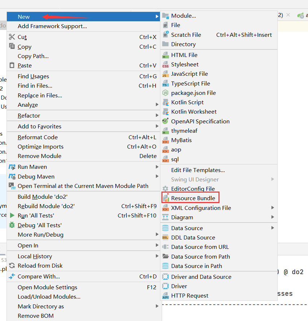Create a new HTML File
308x321 pixels.
(x=185, y=55)
